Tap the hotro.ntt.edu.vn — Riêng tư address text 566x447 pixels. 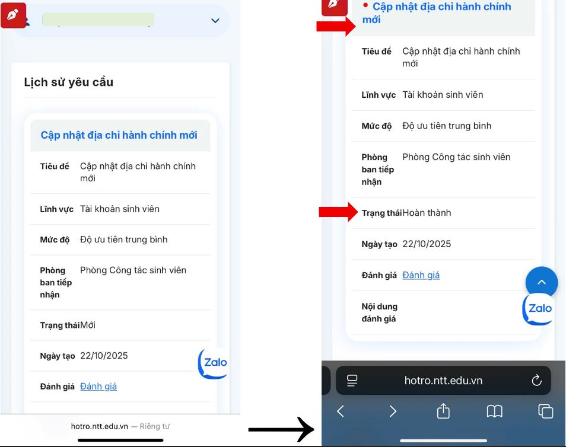coord(120,426)
